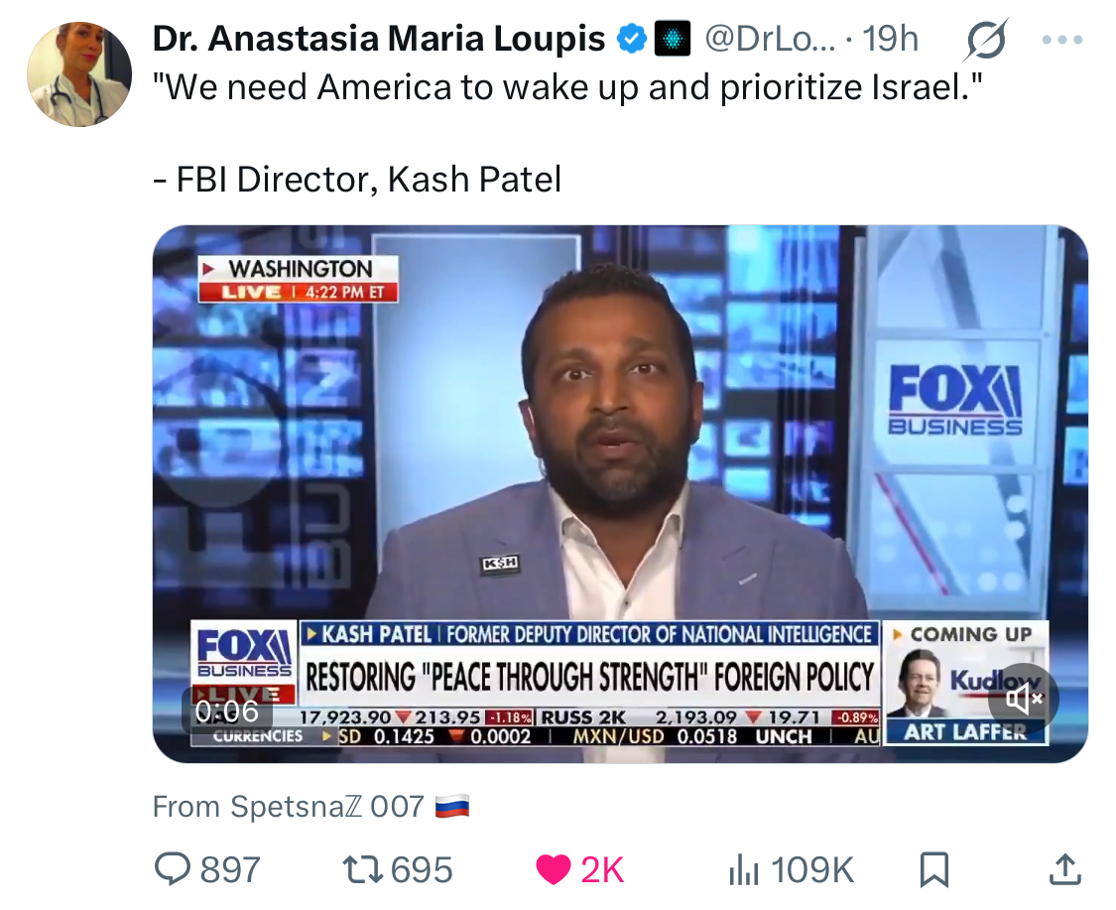Image resolution: width=1116 pixels, height=910 pixels.
Task: Share the post using the upload arrow icon
Action: pyautogui.click(x=1064, y=869)
